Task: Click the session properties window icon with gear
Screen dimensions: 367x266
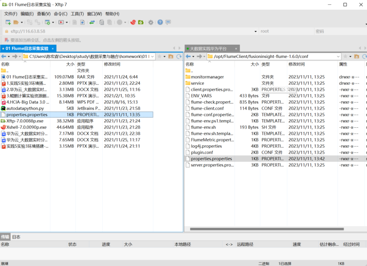Action: (x=47, y=22)
